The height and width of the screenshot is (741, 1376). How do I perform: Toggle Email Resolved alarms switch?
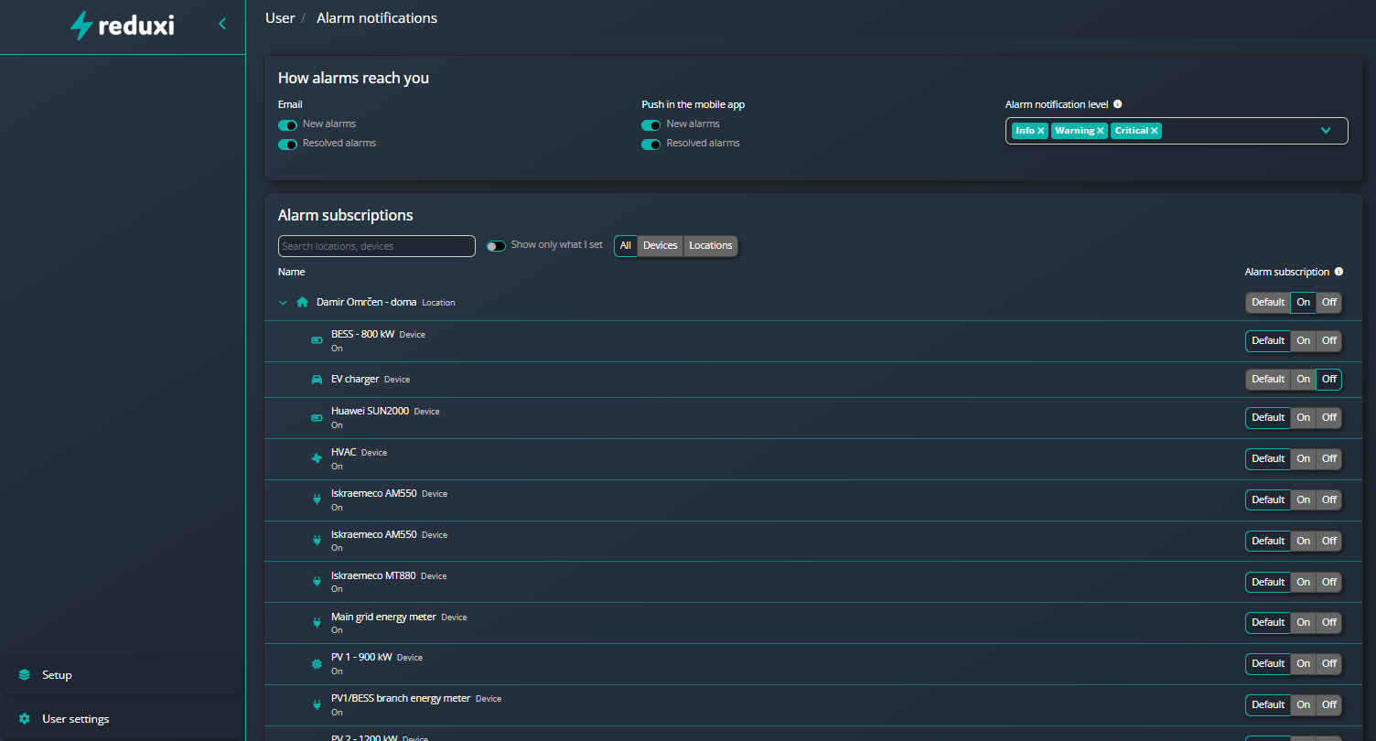287,145
